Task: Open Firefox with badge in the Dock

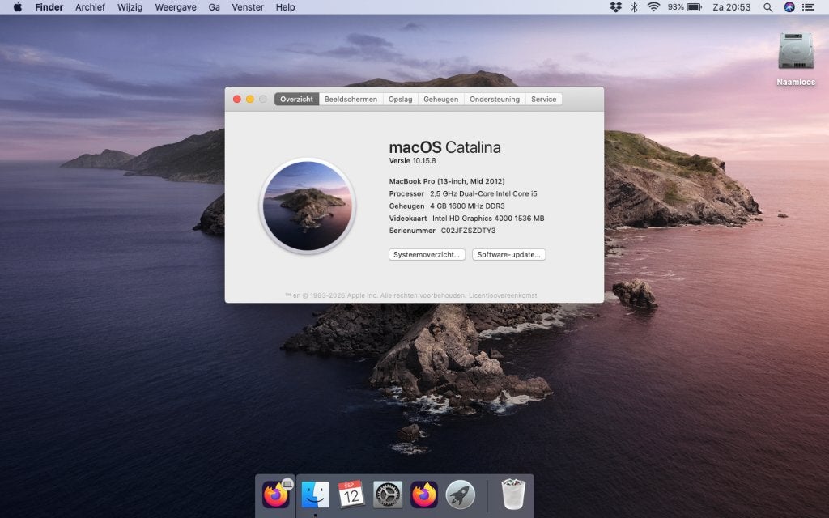Action: [276, 495]
